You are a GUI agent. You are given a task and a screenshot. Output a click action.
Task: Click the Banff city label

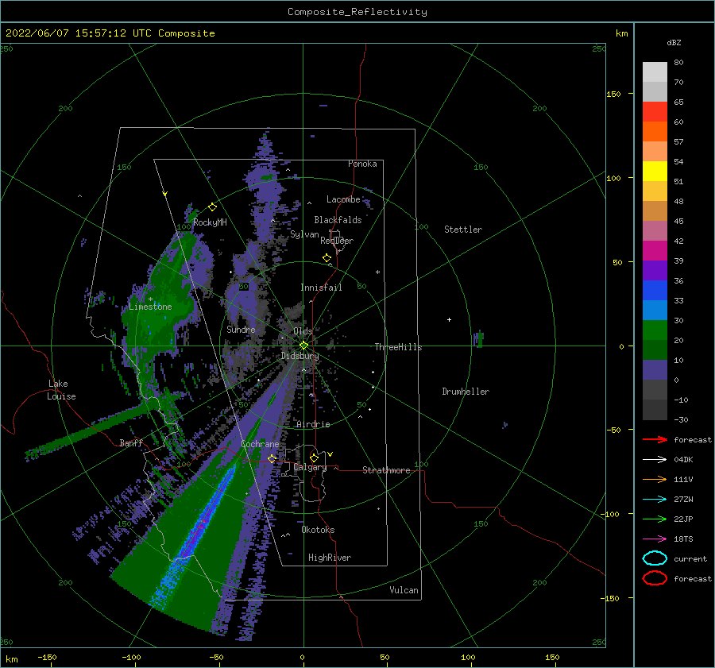point(131,442)
